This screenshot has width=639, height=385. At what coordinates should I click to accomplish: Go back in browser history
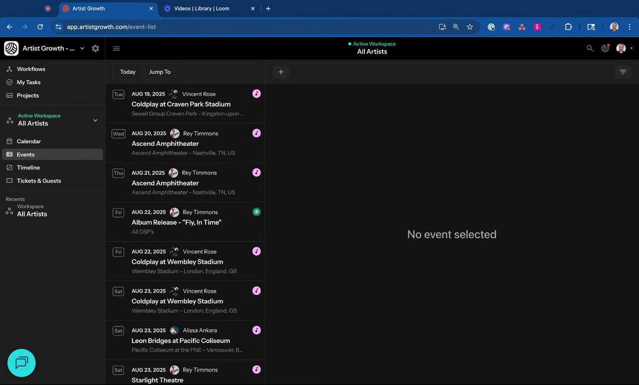(9, 27)
